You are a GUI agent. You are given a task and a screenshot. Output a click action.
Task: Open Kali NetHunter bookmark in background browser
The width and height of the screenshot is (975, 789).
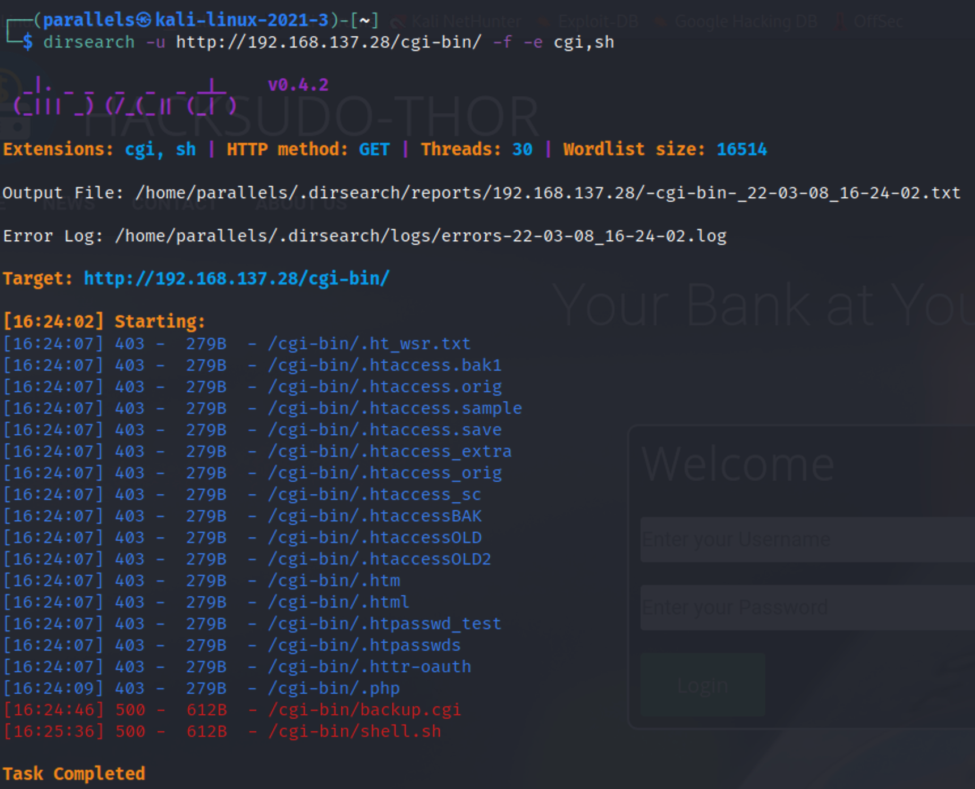pos(457,22)
